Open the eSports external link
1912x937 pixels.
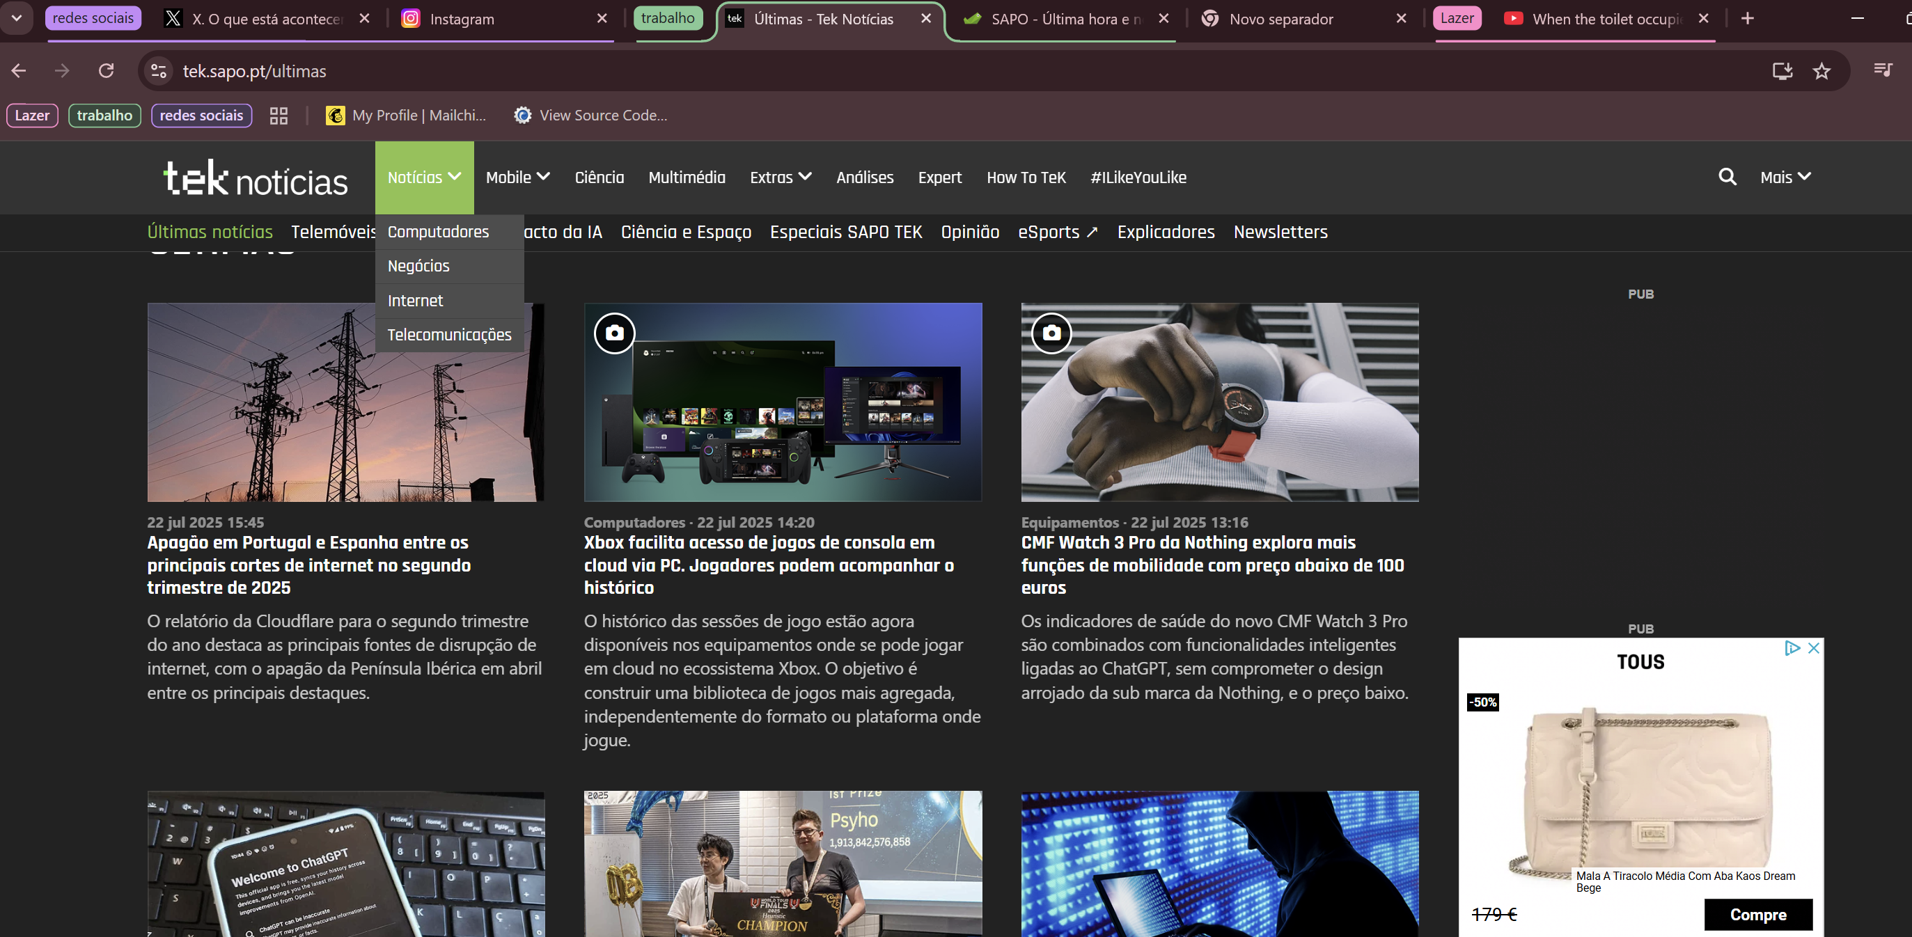[1058, 233]
